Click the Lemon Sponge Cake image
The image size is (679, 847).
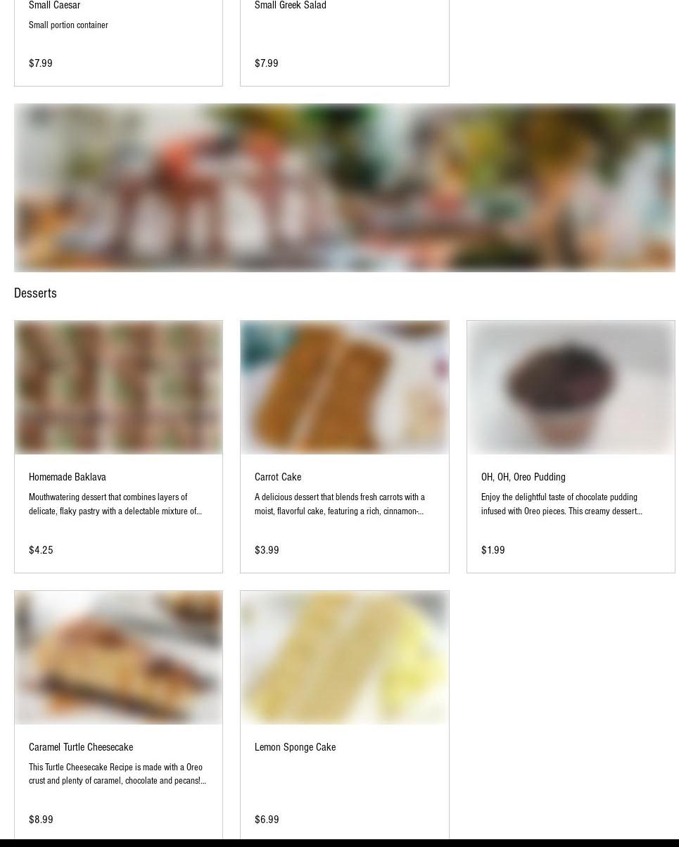pos(345,658)
